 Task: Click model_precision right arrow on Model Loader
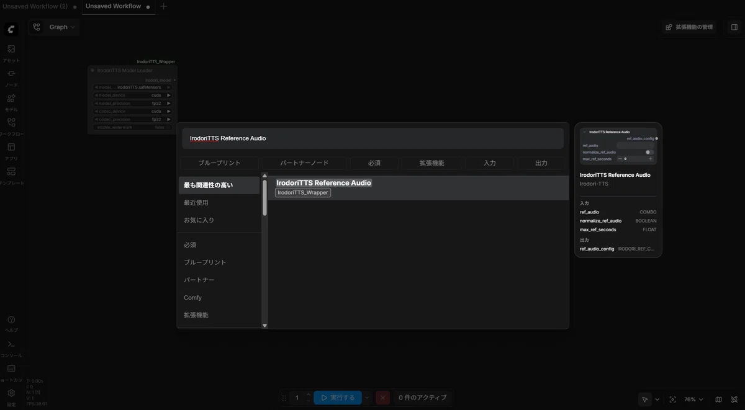click(x=169, y=104)
